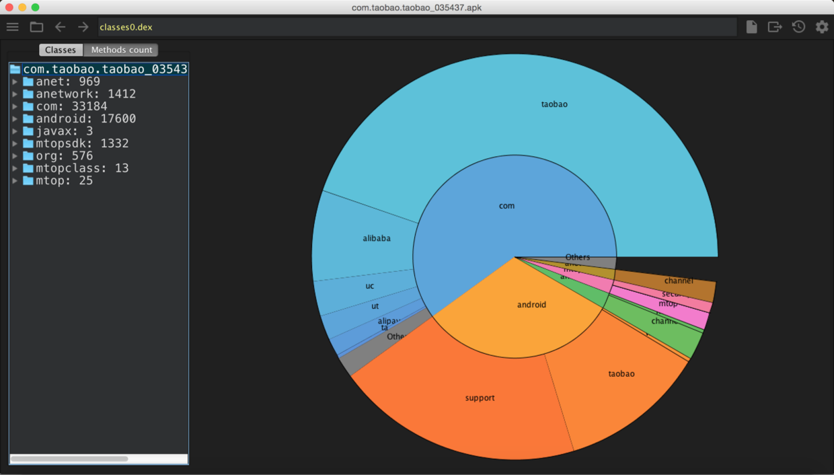The height and width of the screenshot is (475, 834).
Task: Expand the anetwork tree node
Action: (15, 94)
